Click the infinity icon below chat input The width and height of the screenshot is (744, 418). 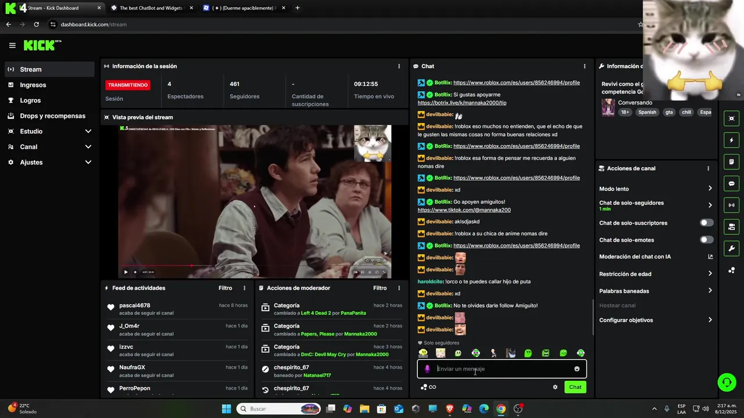[432, 387]
